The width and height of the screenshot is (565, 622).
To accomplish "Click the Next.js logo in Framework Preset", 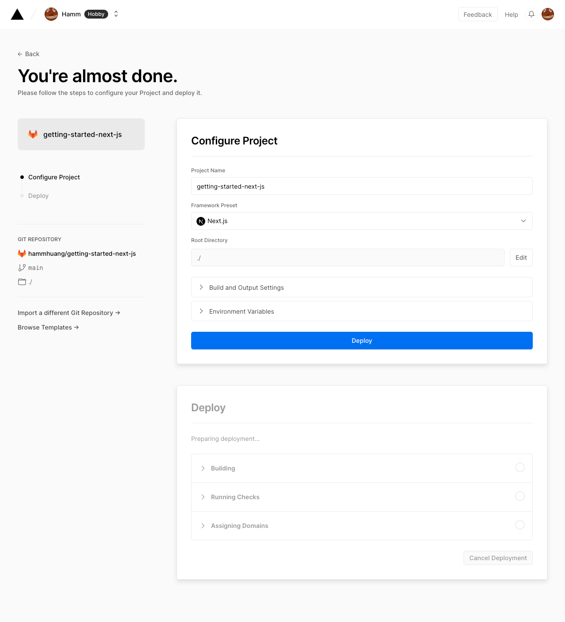I will (201, 221).
